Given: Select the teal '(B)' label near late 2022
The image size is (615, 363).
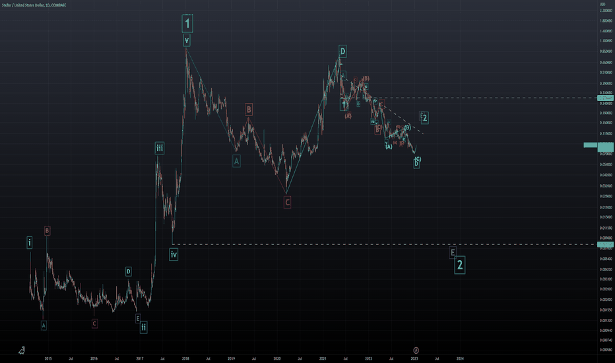Looking at the screenshot, I should point(407,127).
